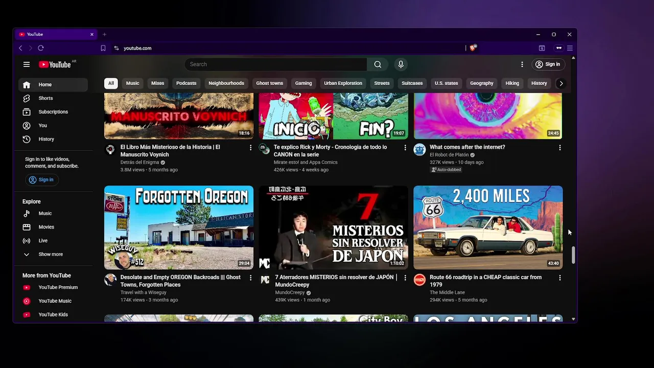Open Detrás del Enigma channel avatar
This screenshot has height=368, width=654.
tap(110, 149)
